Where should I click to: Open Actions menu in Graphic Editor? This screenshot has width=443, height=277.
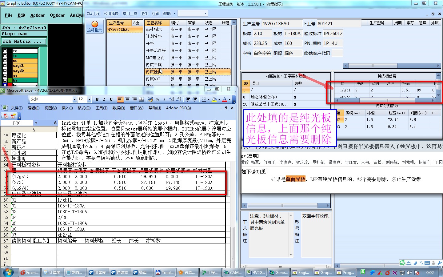click(38, 15)
